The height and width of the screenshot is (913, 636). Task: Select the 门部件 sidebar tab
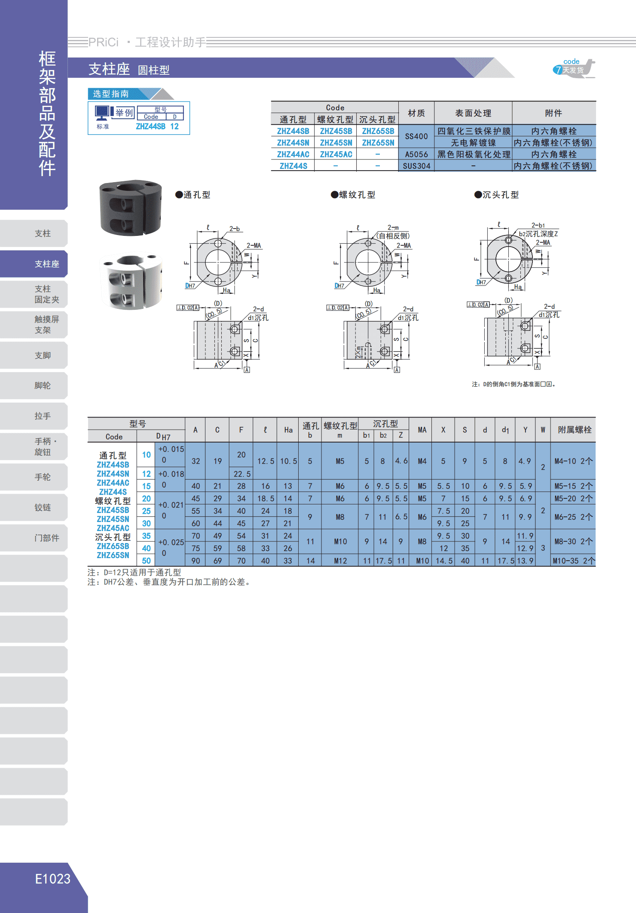(x=34, y=538)
